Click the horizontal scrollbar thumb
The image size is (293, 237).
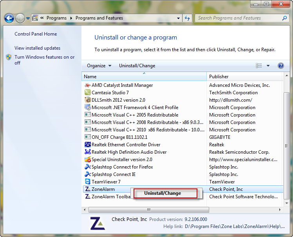click(149, 210)
